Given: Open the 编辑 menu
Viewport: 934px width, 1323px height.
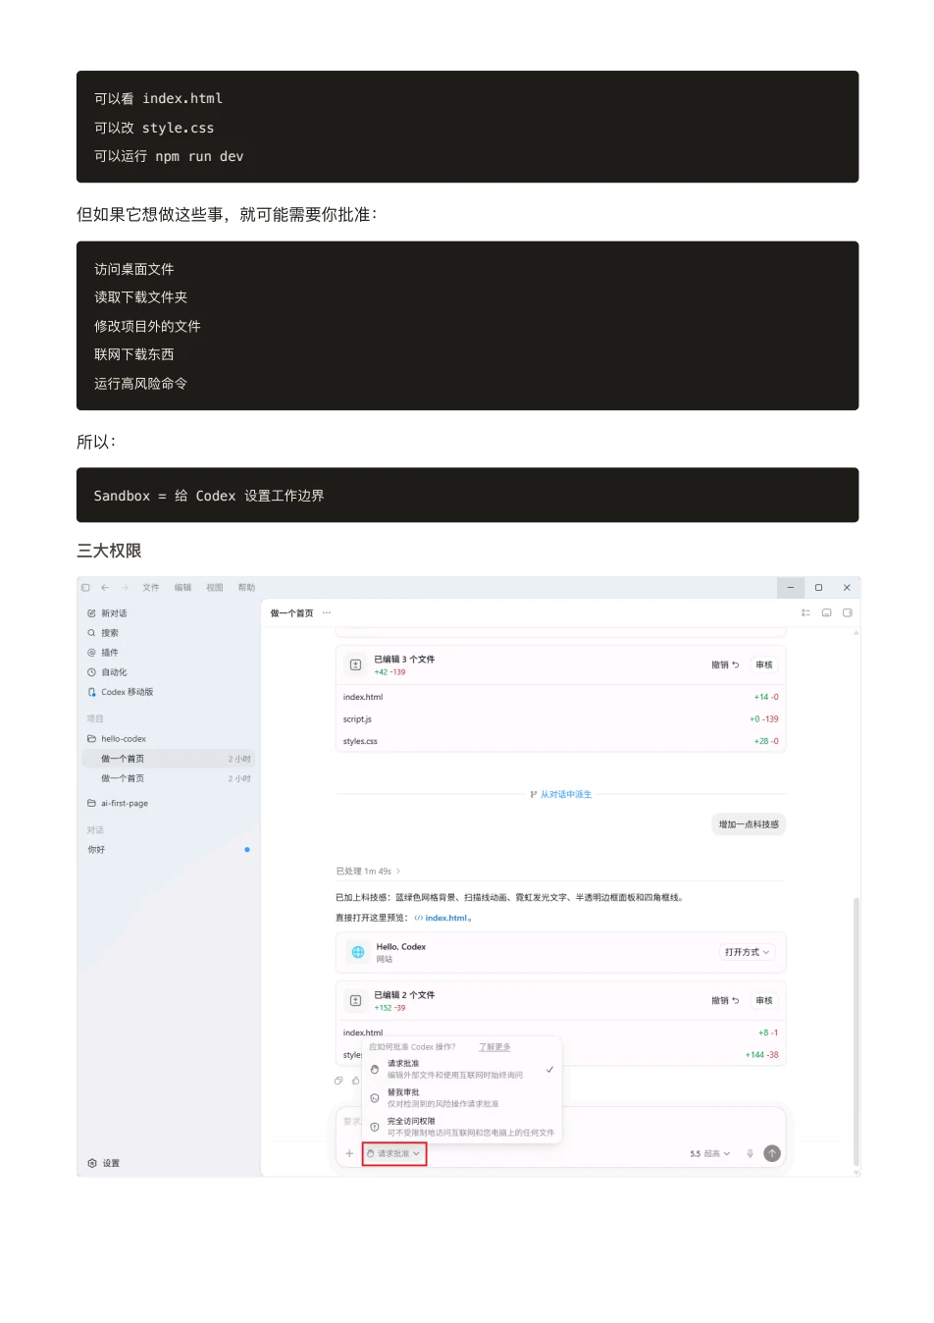Looking at the screenshot, I should (182, 588).
